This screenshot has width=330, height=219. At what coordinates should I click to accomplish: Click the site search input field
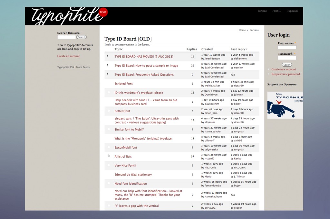pyautogui.click(x=66, y=37)
